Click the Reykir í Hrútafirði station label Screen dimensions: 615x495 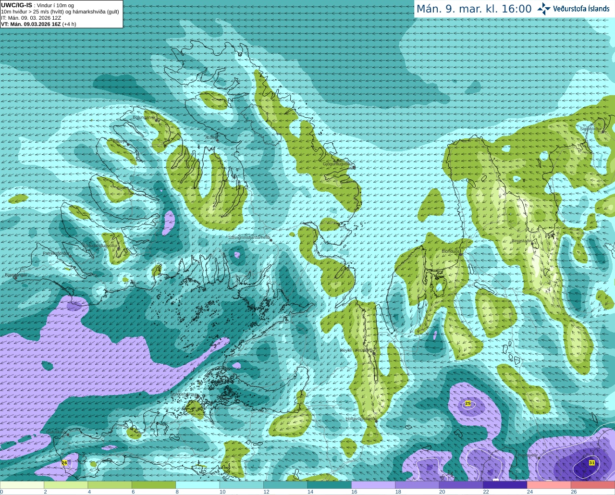coord(356,350)
